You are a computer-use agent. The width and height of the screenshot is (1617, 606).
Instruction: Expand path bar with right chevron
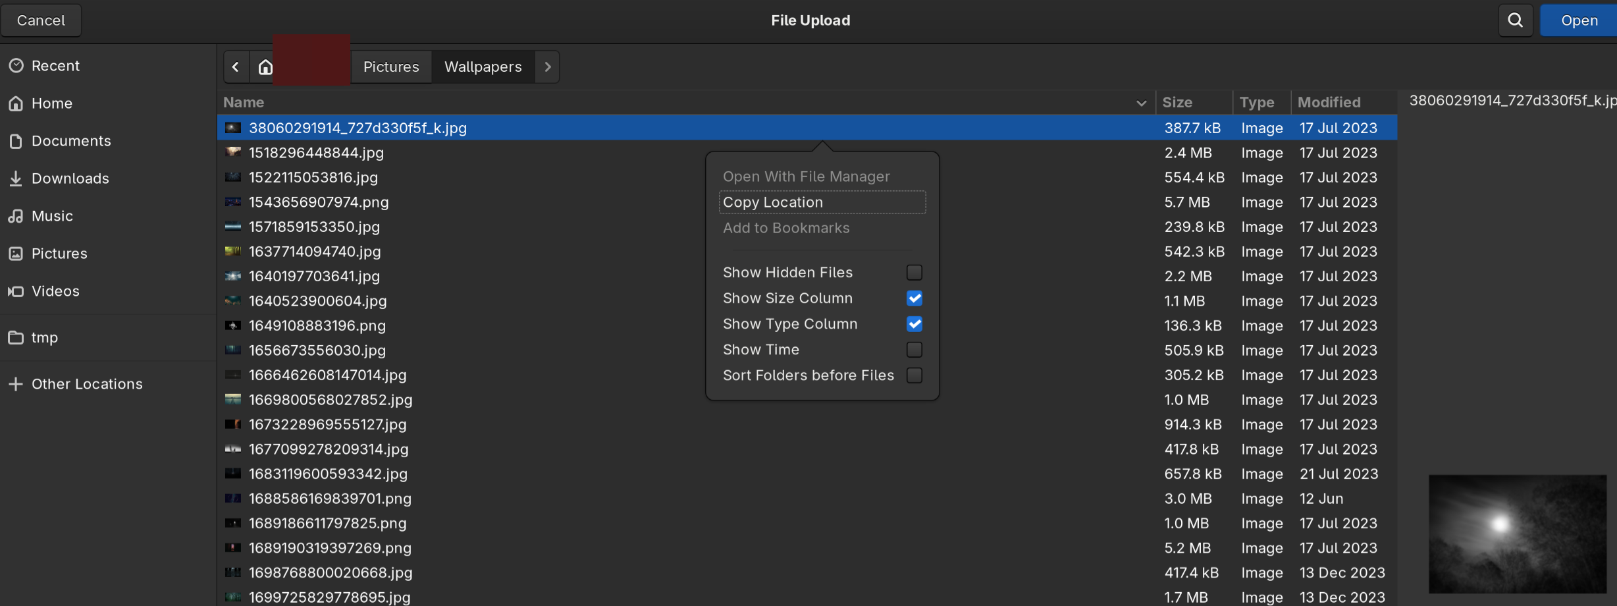[x=547, y=67]
